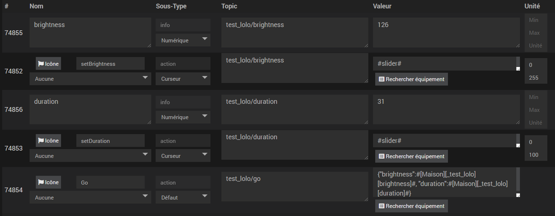555x216 pixels.
Task: Click Rechercher équipement under the setBrightness value
Action: click(411, 79)
